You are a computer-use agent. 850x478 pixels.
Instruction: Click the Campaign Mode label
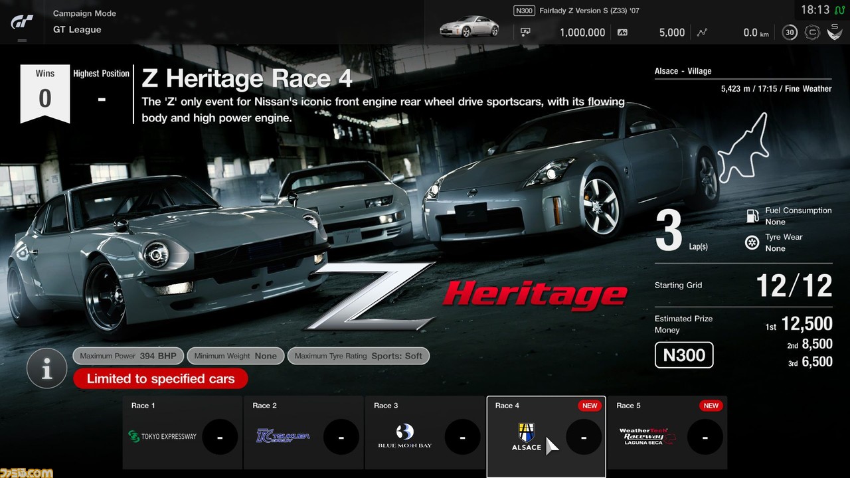84,13
